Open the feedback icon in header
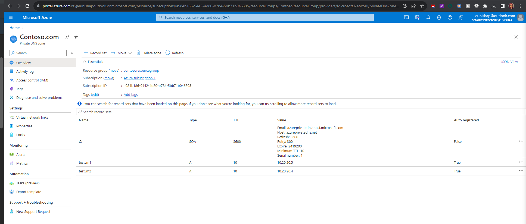The width and height of the screenshot is (526, 224). (x=461, y=17)
